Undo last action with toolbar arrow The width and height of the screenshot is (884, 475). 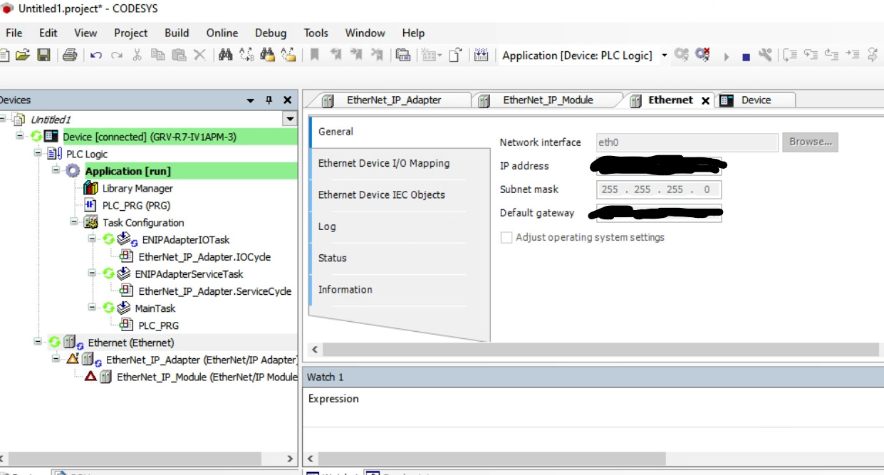pos(96,56)
